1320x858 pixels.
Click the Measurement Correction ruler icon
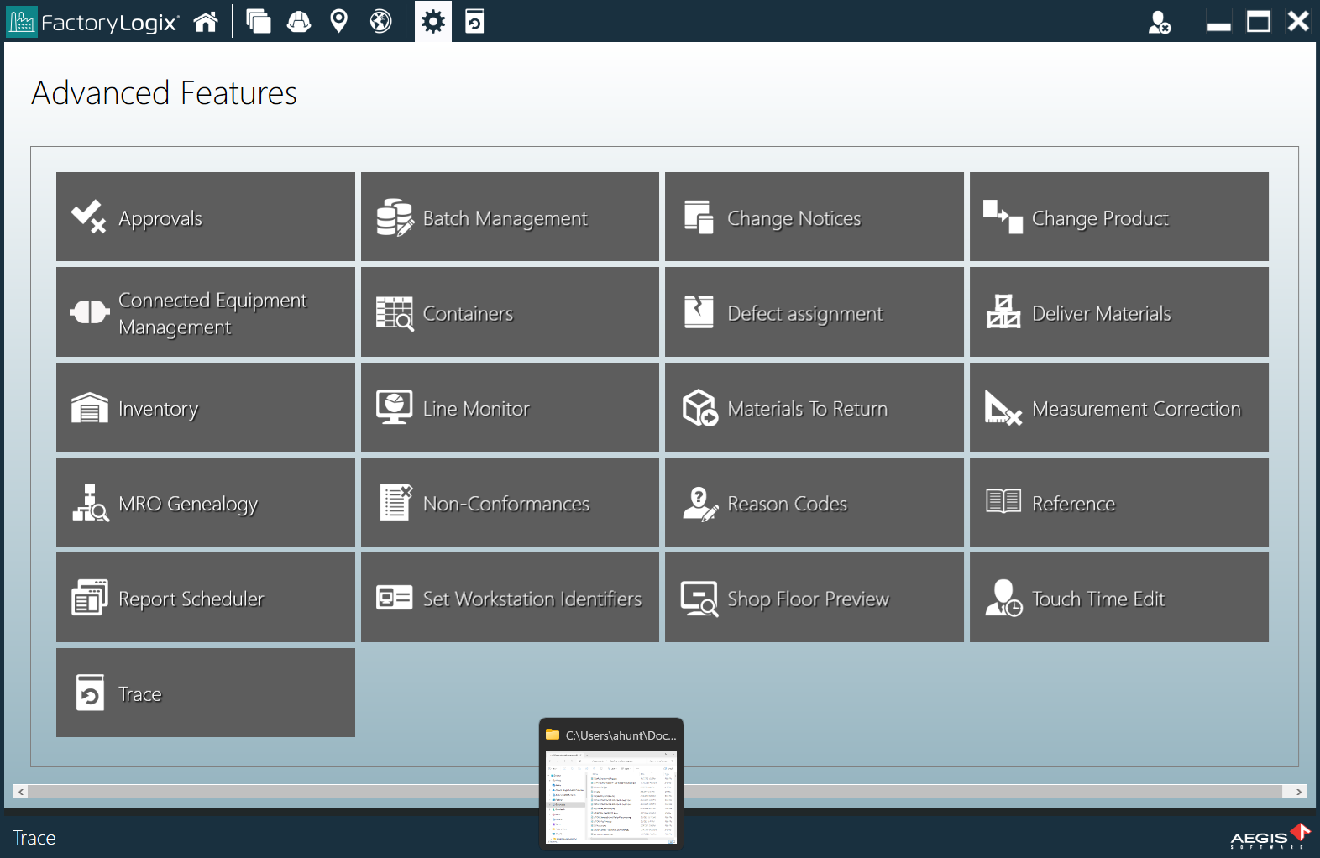tap(1003, 408)
